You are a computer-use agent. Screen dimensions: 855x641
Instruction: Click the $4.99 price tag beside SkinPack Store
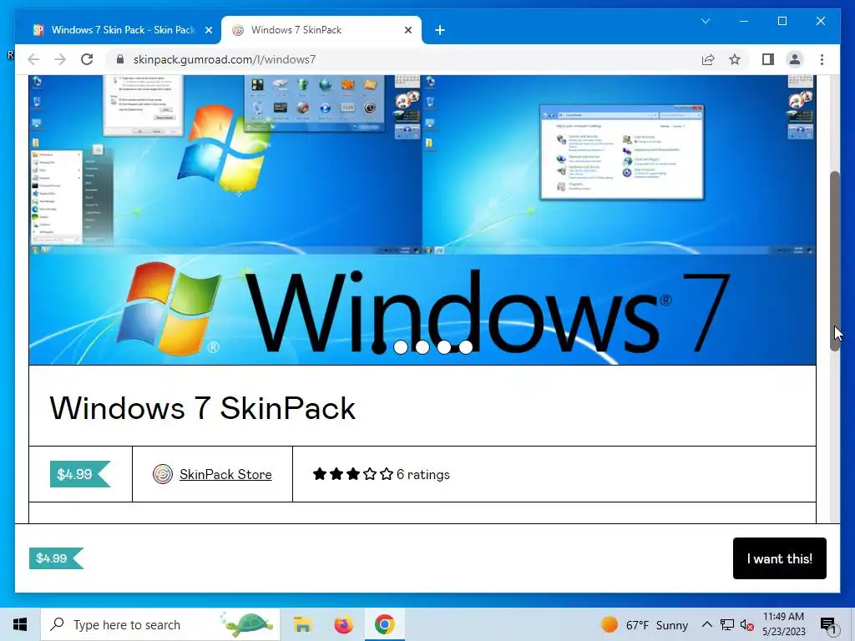tap(80, 474)
